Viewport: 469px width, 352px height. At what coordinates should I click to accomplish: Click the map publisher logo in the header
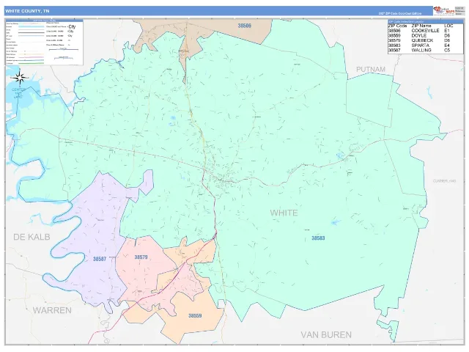tap(444, 11)
